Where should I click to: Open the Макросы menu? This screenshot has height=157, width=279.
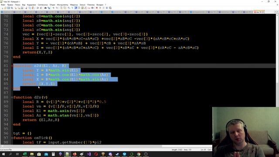point(74,5)
